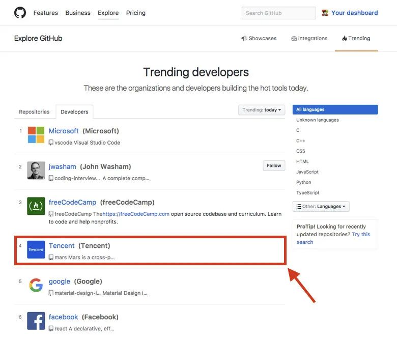The width and height of the screenshot is (397, 338).
Task: Expand the Other: Languages dropdown
Action: pyautogui.click(x=321, y=206)
